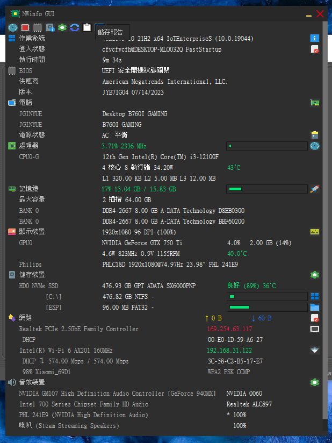The image size is (332, 443).
Task: Click the Realtek ALC897 audio codec text
Action: pos(249,404)
